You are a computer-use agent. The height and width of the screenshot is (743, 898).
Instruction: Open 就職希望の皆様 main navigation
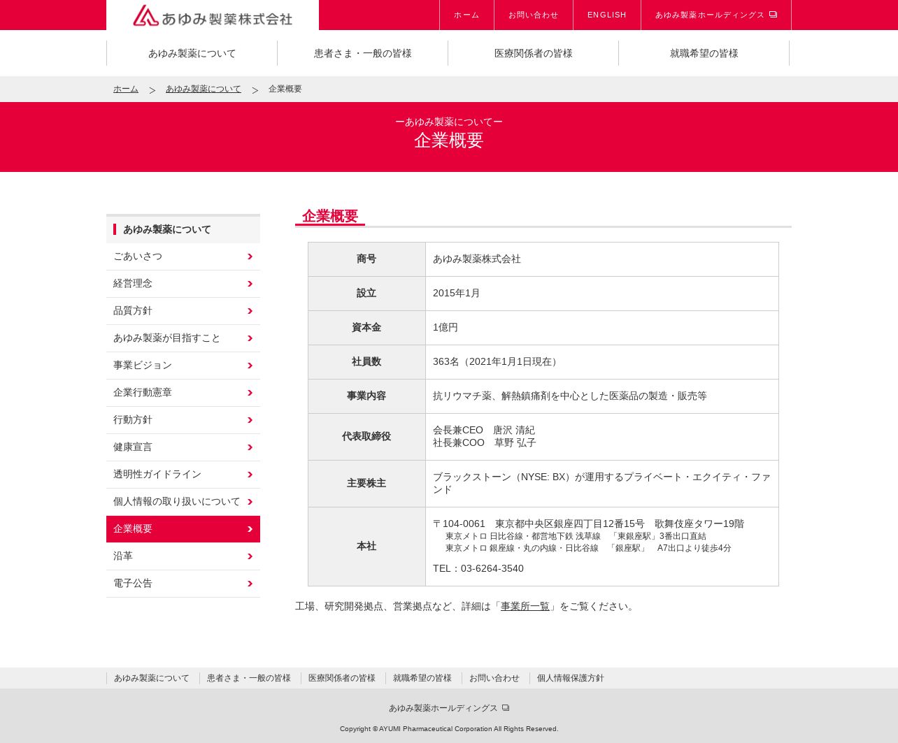(704, 53)
